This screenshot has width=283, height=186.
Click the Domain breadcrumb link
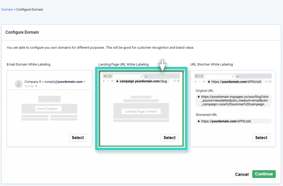7,9
